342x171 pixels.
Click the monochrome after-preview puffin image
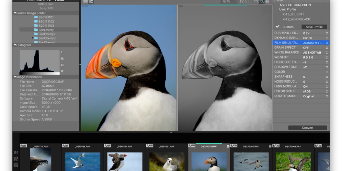pyautogui.click(x=225, y=68)
